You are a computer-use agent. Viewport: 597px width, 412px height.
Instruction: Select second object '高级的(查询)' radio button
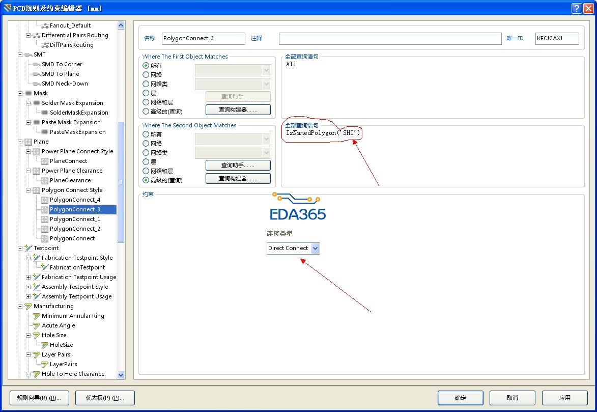tap(146, 180)
